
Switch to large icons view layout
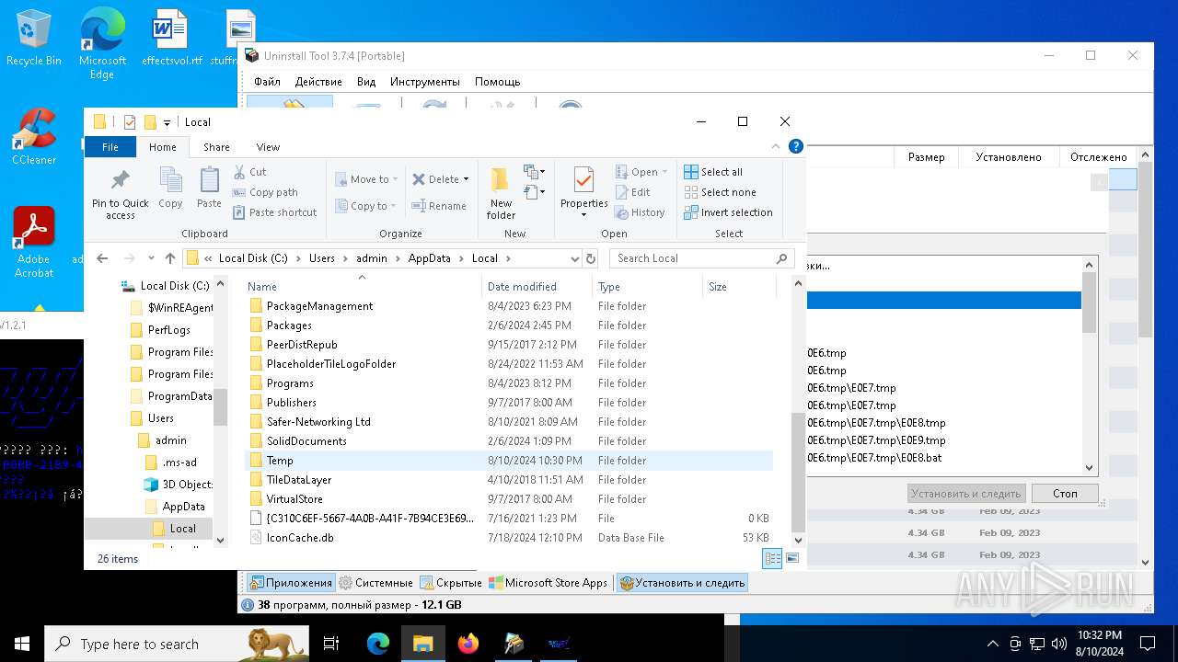(x=792, y=558)
